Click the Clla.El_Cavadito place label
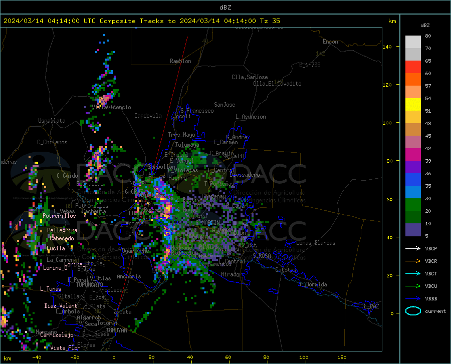This screenshot has height=364, width=451. click(x=277, y=84)
